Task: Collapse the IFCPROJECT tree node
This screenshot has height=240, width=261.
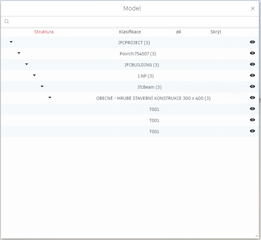Action: point(11,42)
